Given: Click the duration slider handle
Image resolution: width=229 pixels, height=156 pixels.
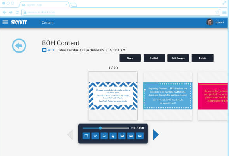Looking at the screenshot, I should pyautogui.click(x=100, y=128).
